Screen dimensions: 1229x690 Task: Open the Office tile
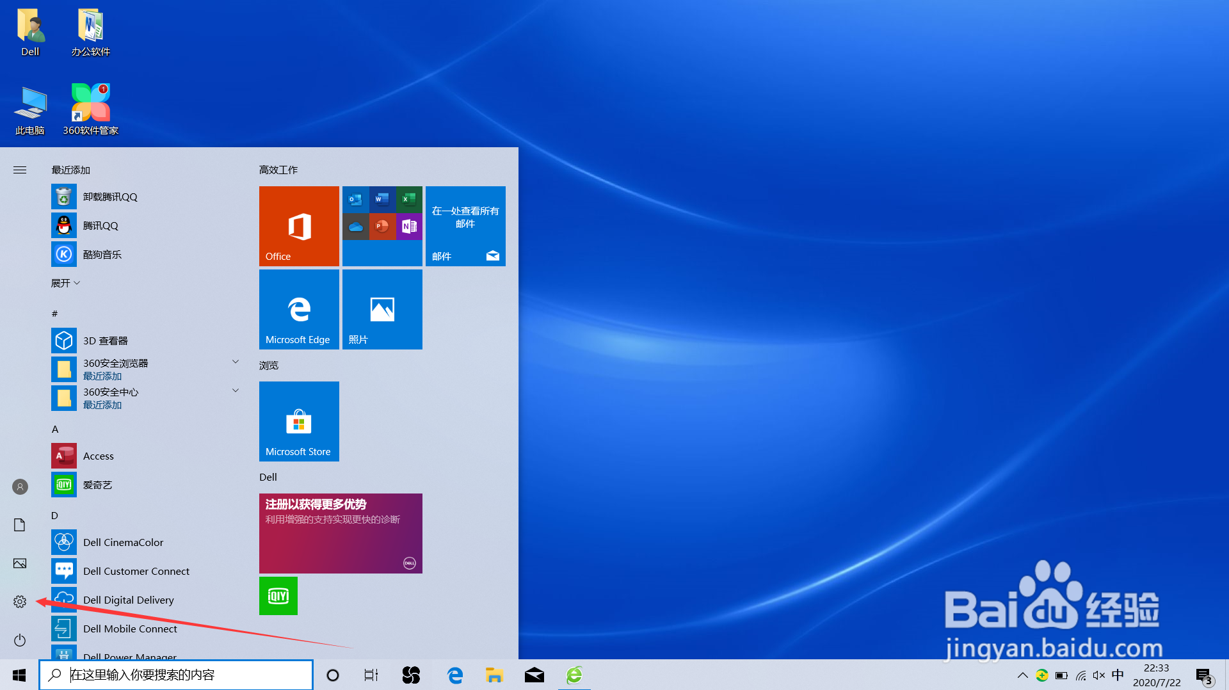[x=299, y=226]
